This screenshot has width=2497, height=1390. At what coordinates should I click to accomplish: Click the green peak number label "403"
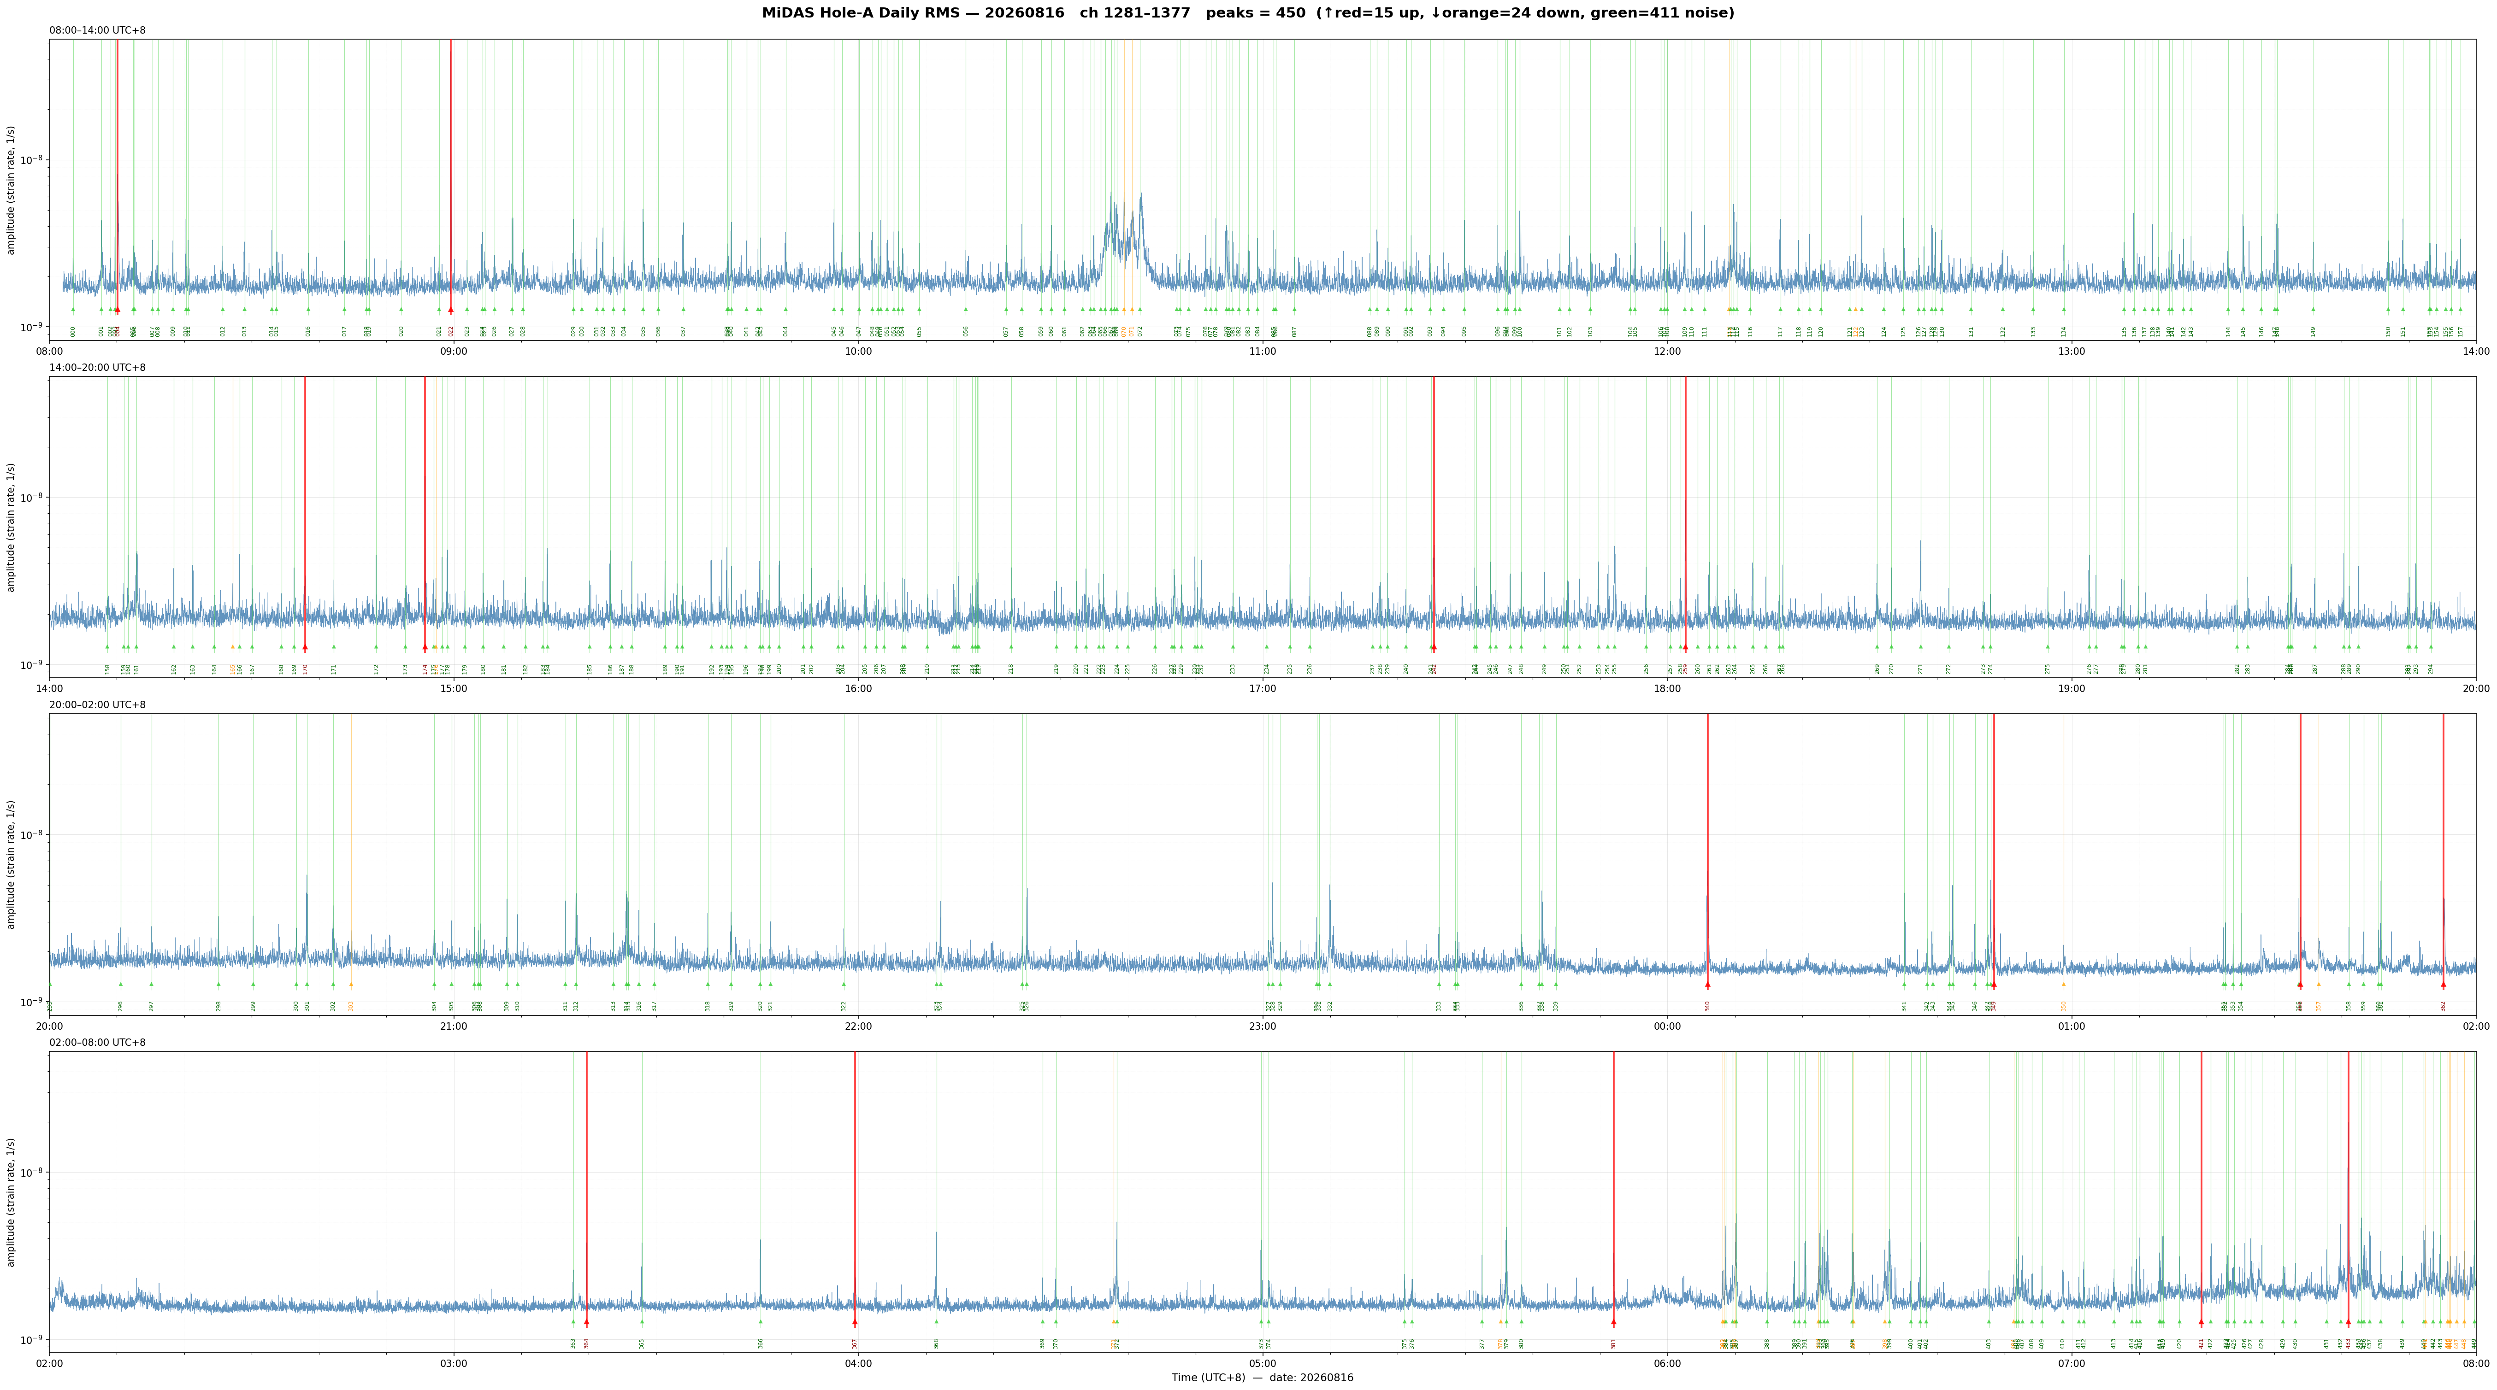[x=1989, y=1343]
